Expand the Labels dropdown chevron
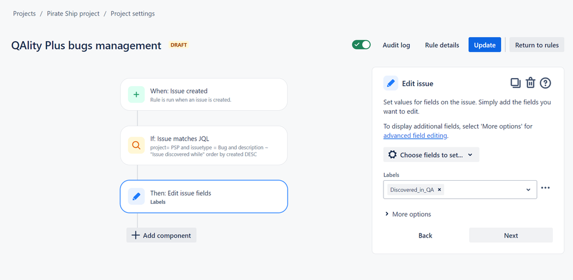The height and width of the screenshot is (280, 573). tap(528, 190)
